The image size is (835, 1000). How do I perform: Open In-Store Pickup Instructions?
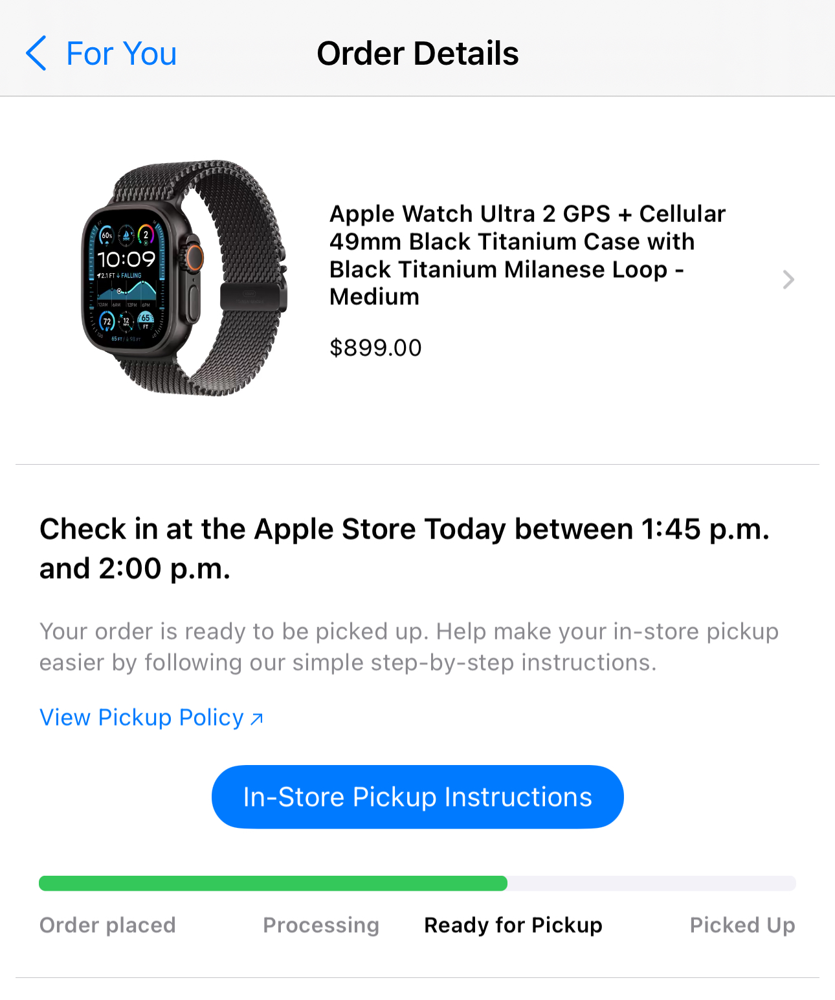pos(417,797)
